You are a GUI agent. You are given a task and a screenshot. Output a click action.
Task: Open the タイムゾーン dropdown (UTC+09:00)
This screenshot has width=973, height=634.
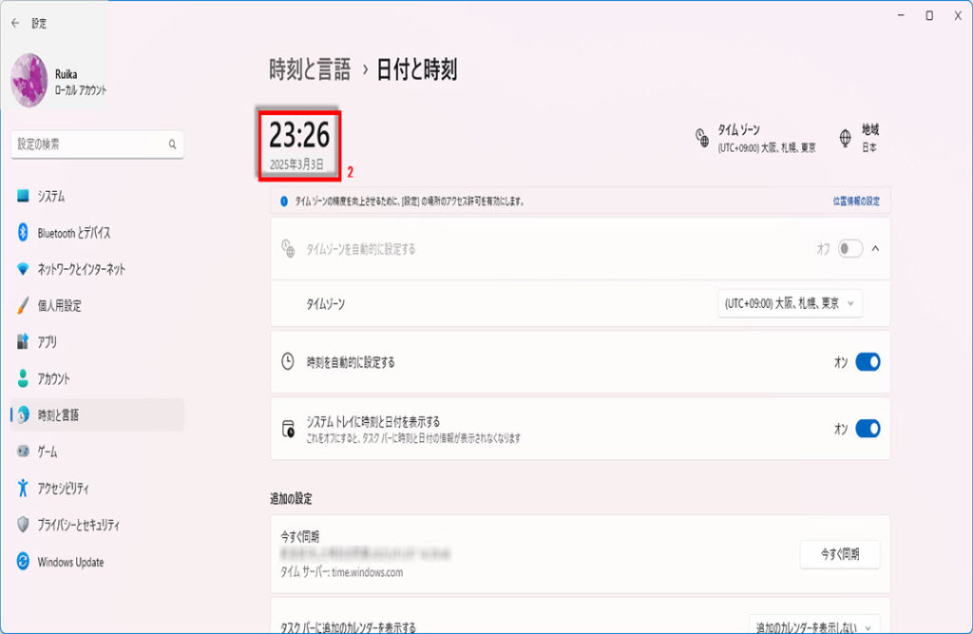point(790,304)
